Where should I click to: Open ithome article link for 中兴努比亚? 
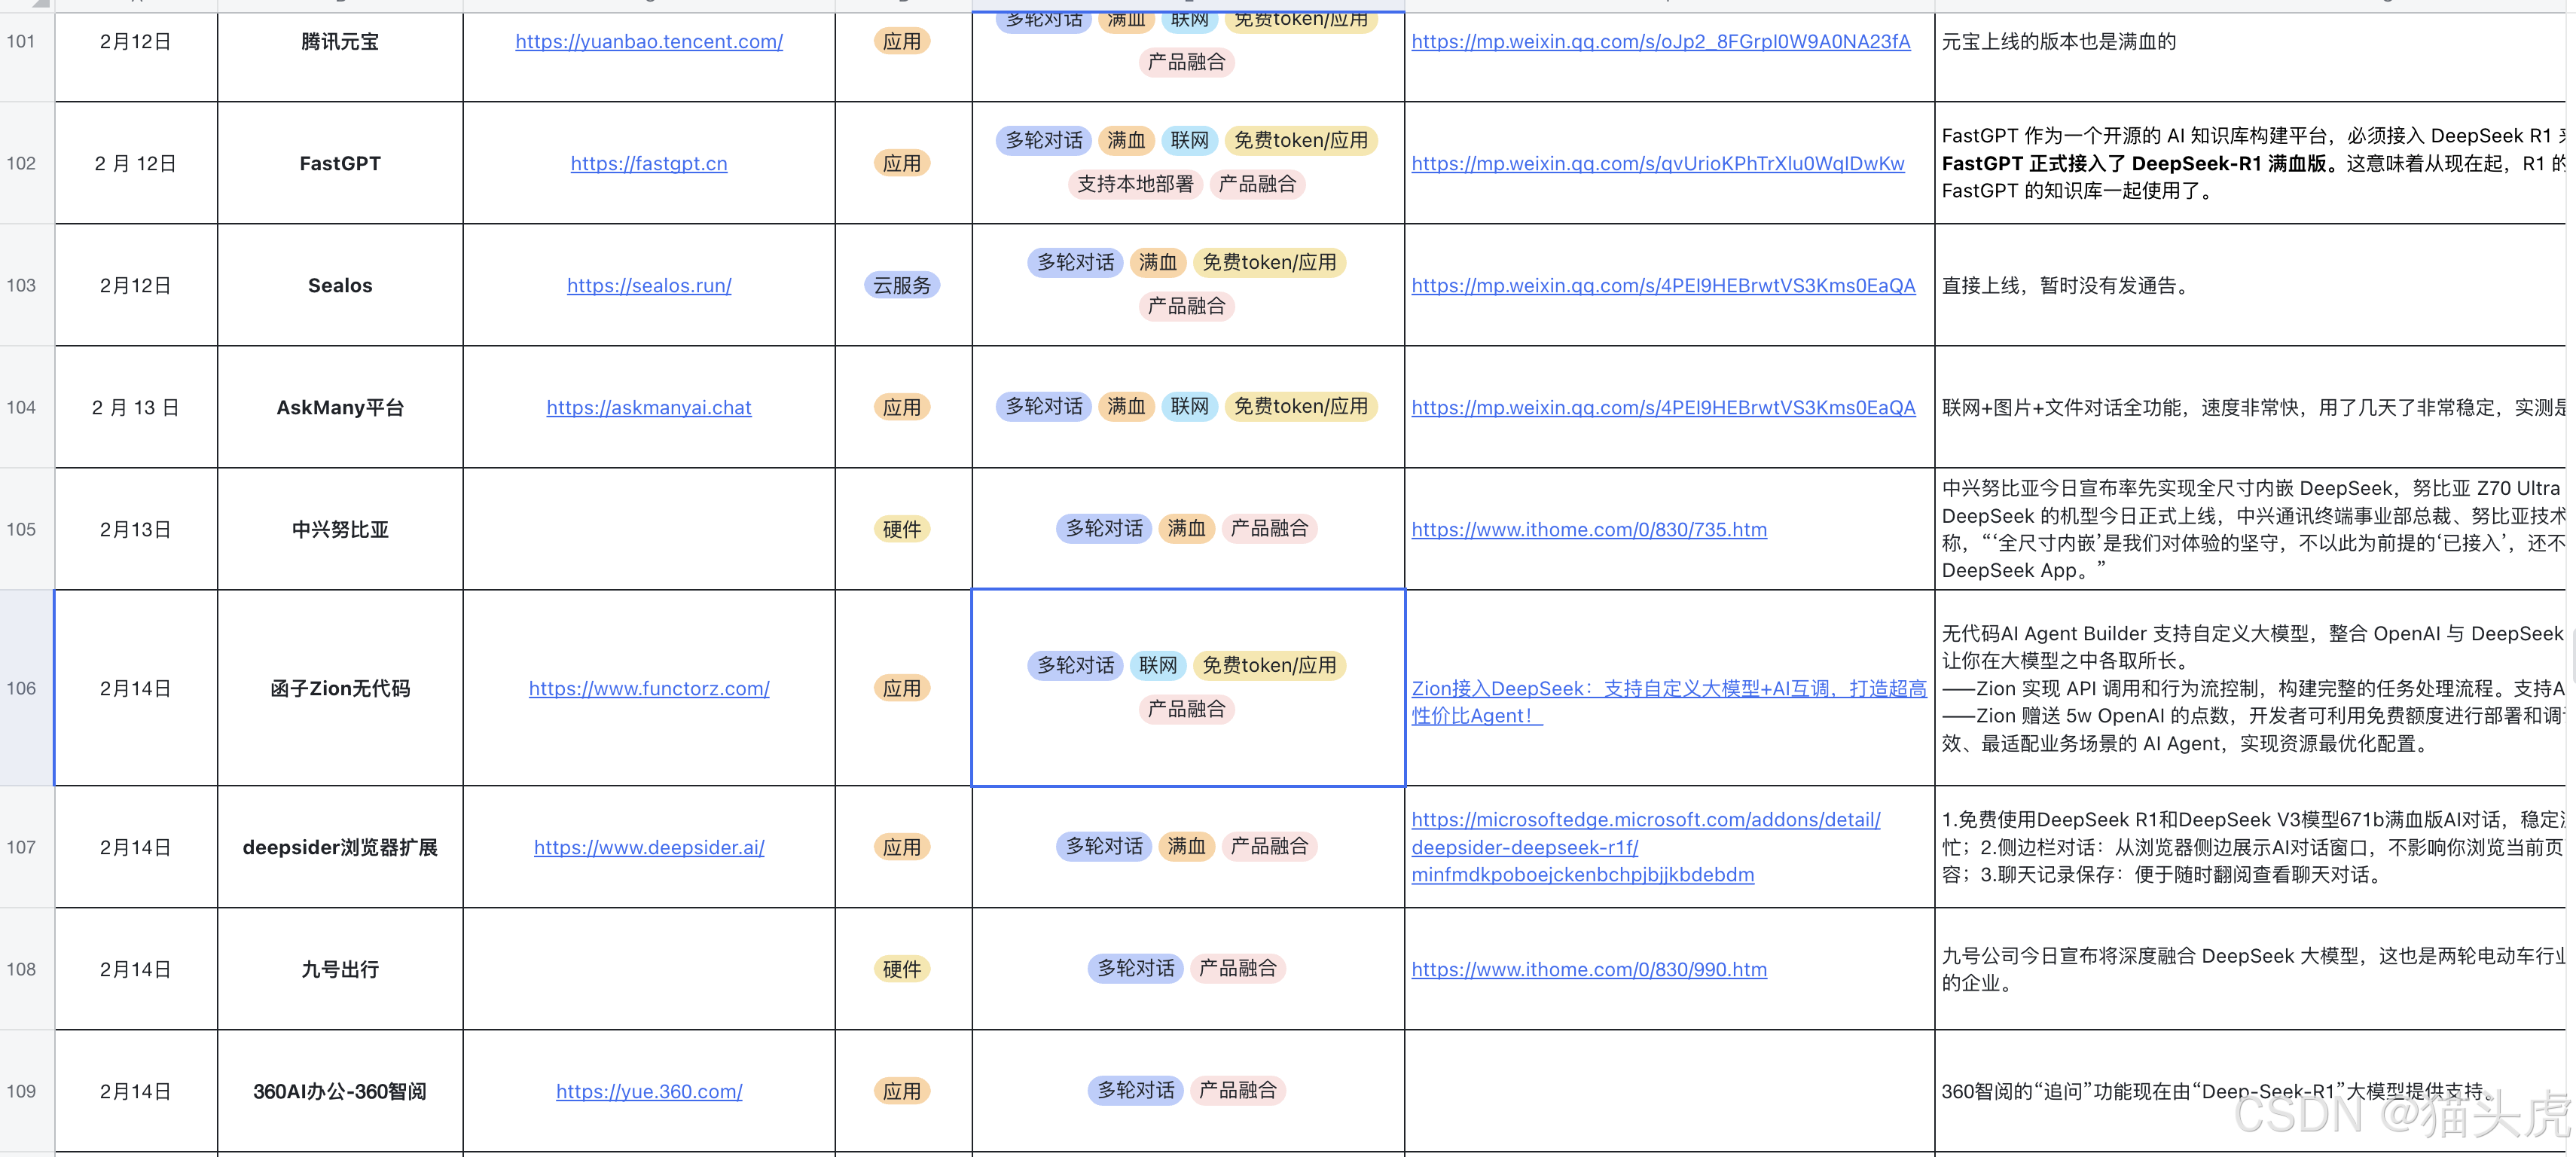tap(1588, 530)
